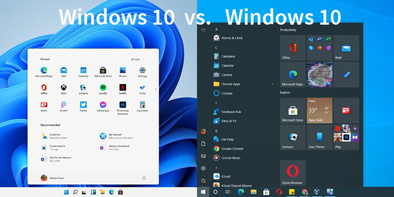Jump to letter group F header
This screenshot has width=394, height=197.
point(216,103)
